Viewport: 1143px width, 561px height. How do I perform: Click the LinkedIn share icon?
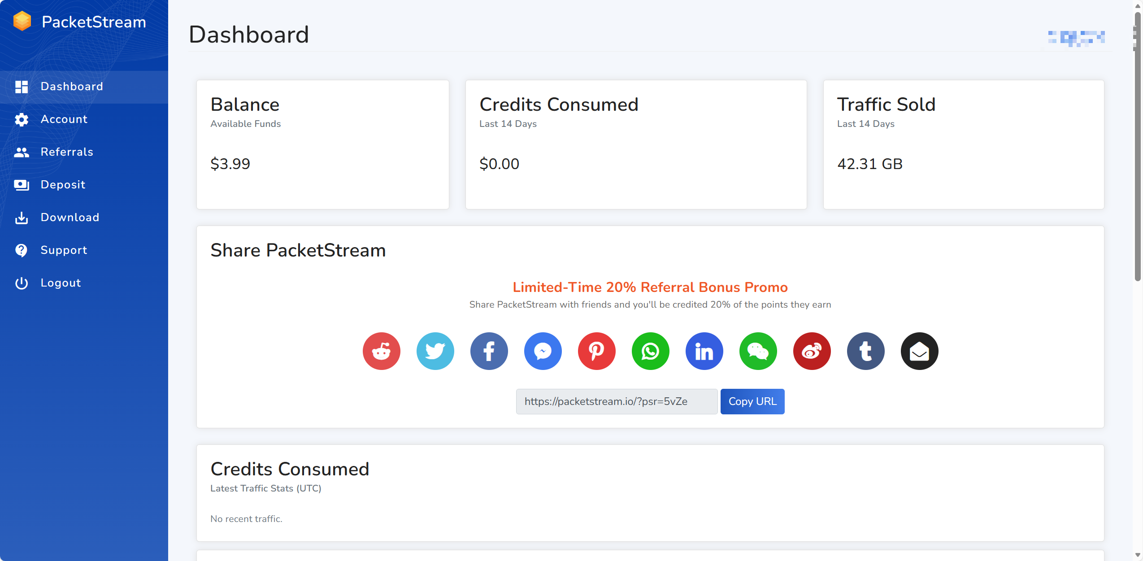tap(704, 351)
